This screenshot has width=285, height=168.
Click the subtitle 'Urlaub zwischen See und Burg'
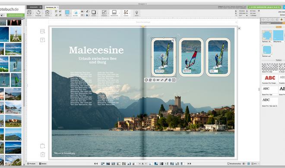(x=98, y=60)
